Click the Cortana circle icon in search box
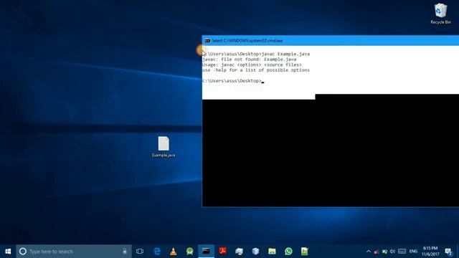The height and width of the screenshot is (258, 459). (x=23, y=252)
